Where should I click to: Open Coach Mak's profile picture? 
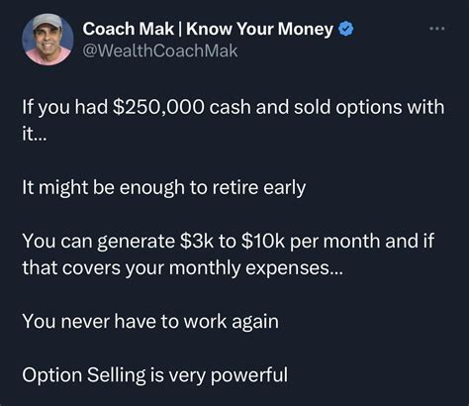[x=47, y=39]
